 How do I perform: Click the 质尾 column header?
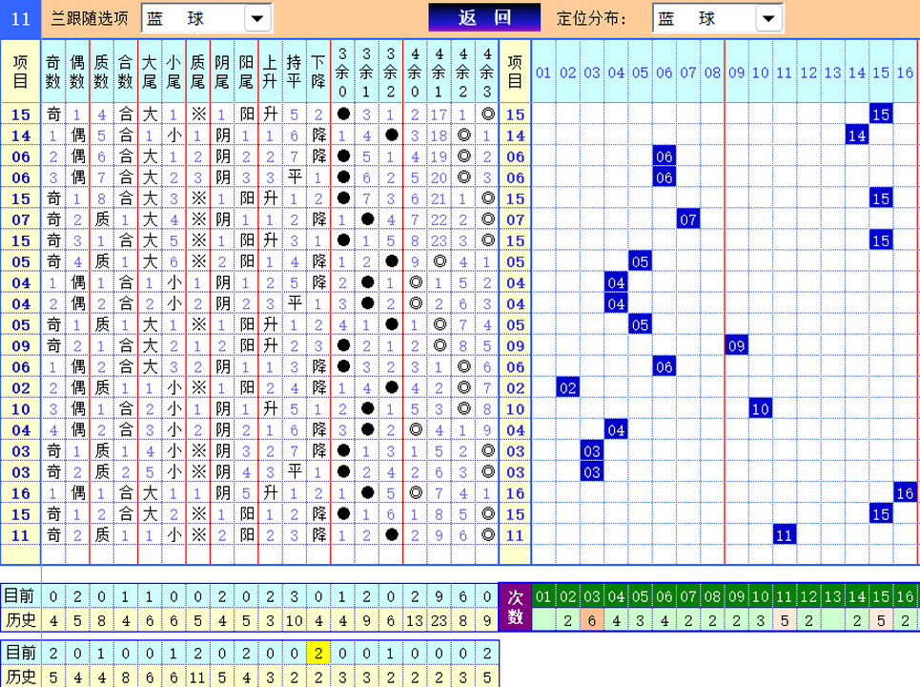pos(197,71)
